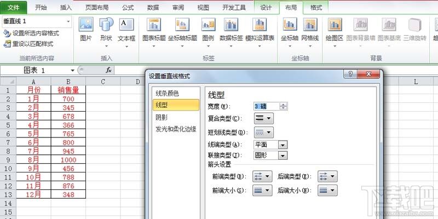
Task: Open 后端类型 end arrow type dropdown
Action: tap(327, 176)
